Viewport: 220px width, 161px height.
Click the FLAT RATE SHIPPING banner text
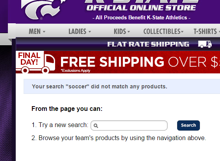[148, 44]
